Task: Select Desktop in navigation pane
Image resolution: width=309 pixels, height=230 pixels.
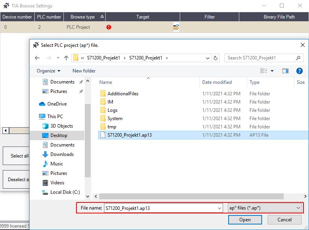Action: pos(57,135)
